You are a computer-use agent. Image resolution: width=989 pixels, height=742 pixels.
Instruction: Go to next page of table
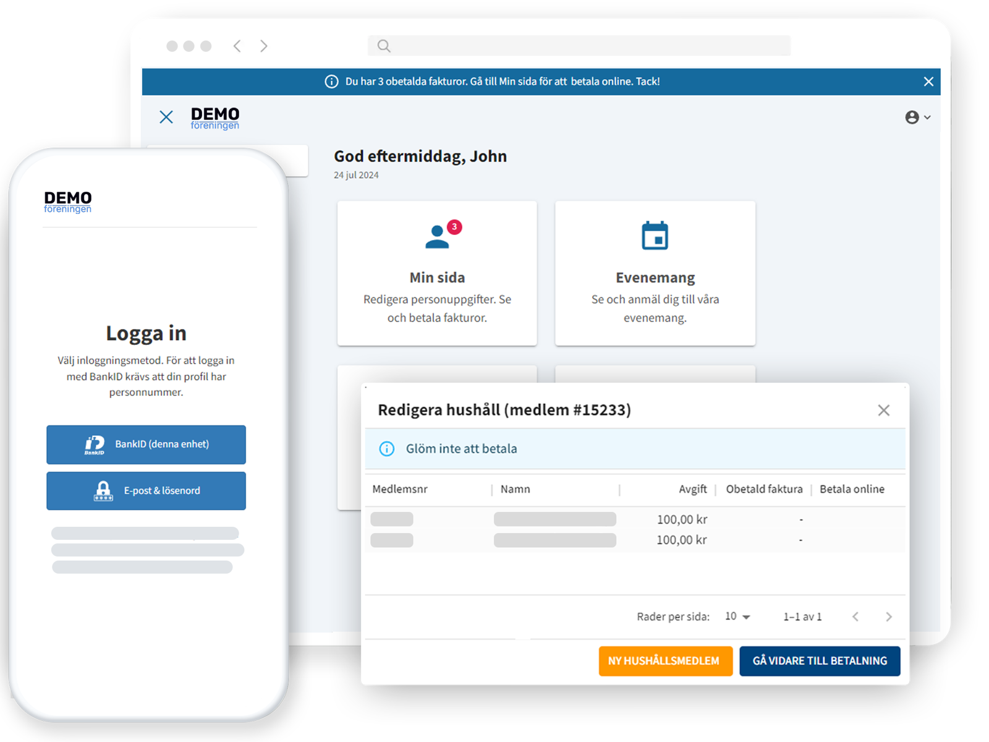click(x=888, y=616)
